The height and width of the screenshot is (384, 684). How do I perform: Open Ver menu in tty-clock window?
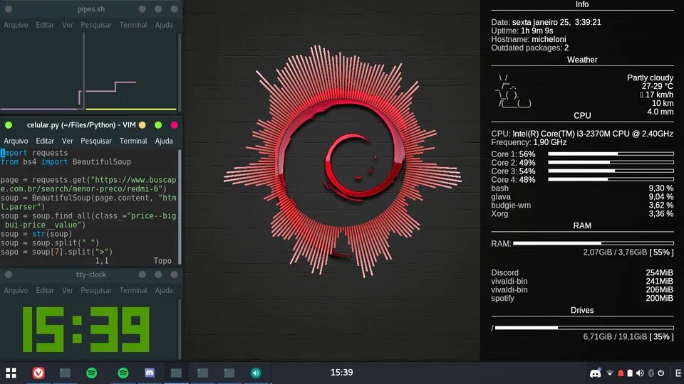click(x=67, y=290)
